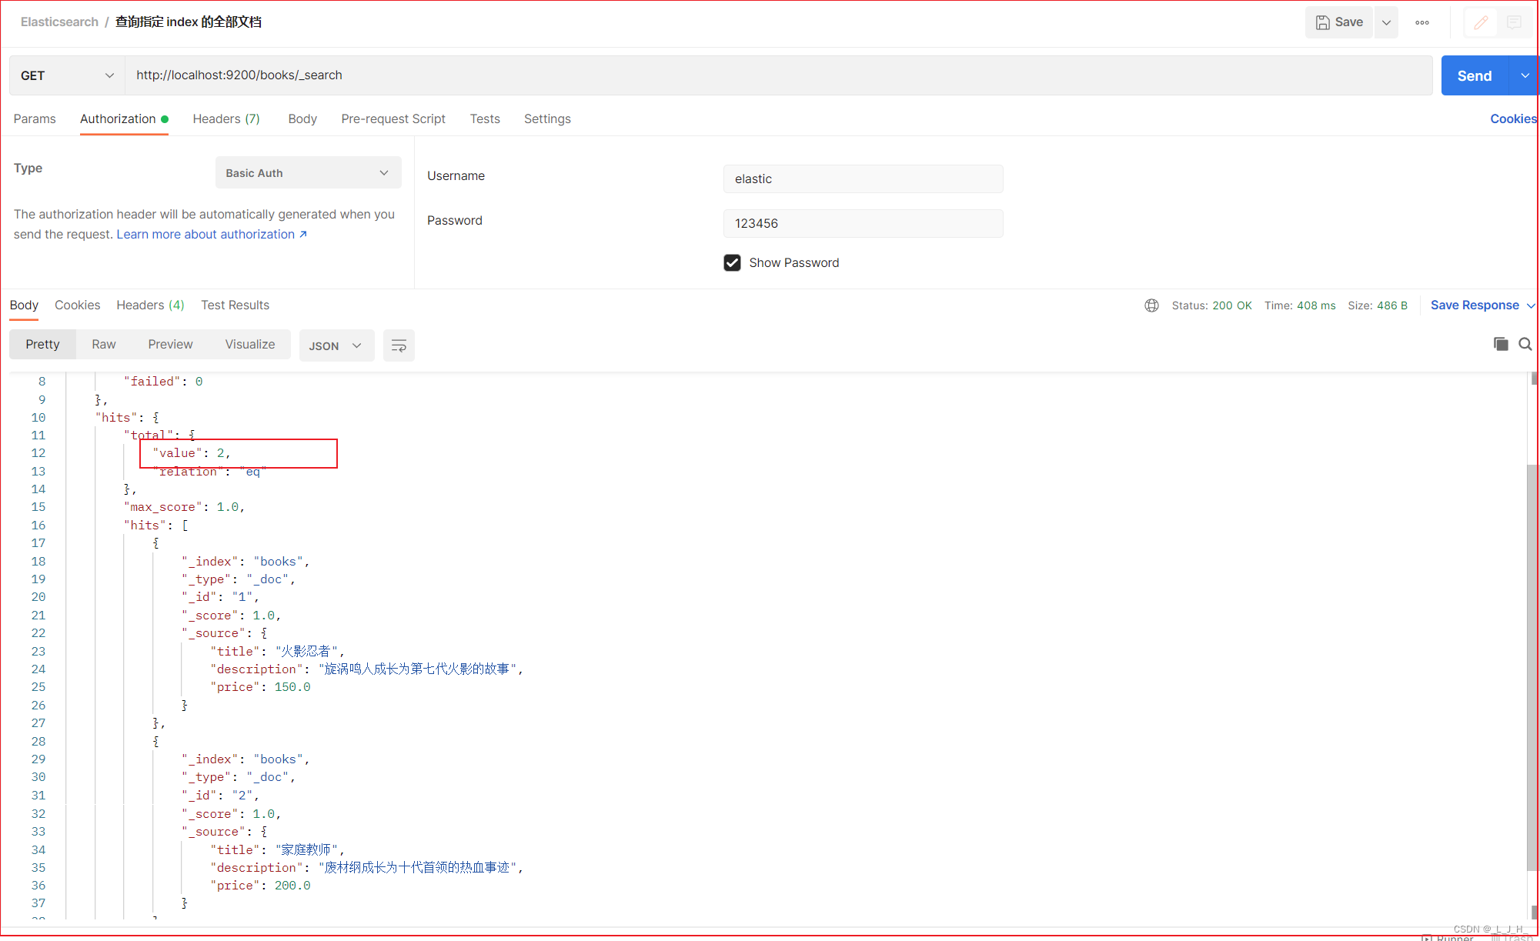Viewport: 1540px width, 941px height.
Task: Expand the Send button arrow options
Action: point(1525,75)
